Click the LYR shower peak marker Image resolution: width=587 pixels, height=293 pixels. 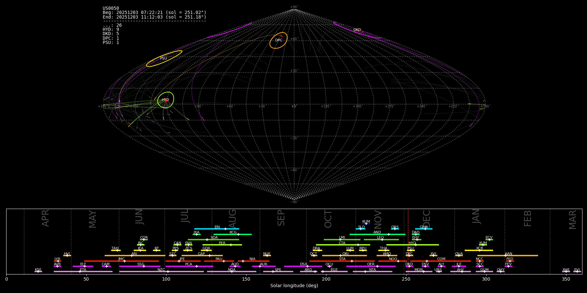(58, 261)
